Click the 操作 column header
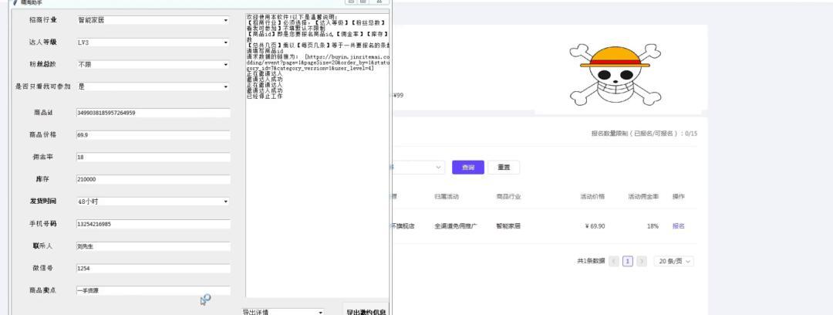Screen dimensions: 833x315 (x=679, y=196)
